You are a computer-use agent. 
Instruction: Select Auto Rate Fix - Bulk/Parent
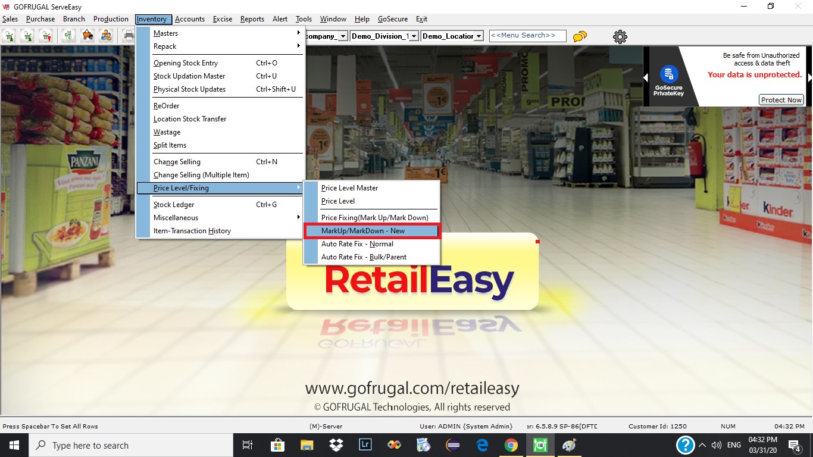(372, 257)
